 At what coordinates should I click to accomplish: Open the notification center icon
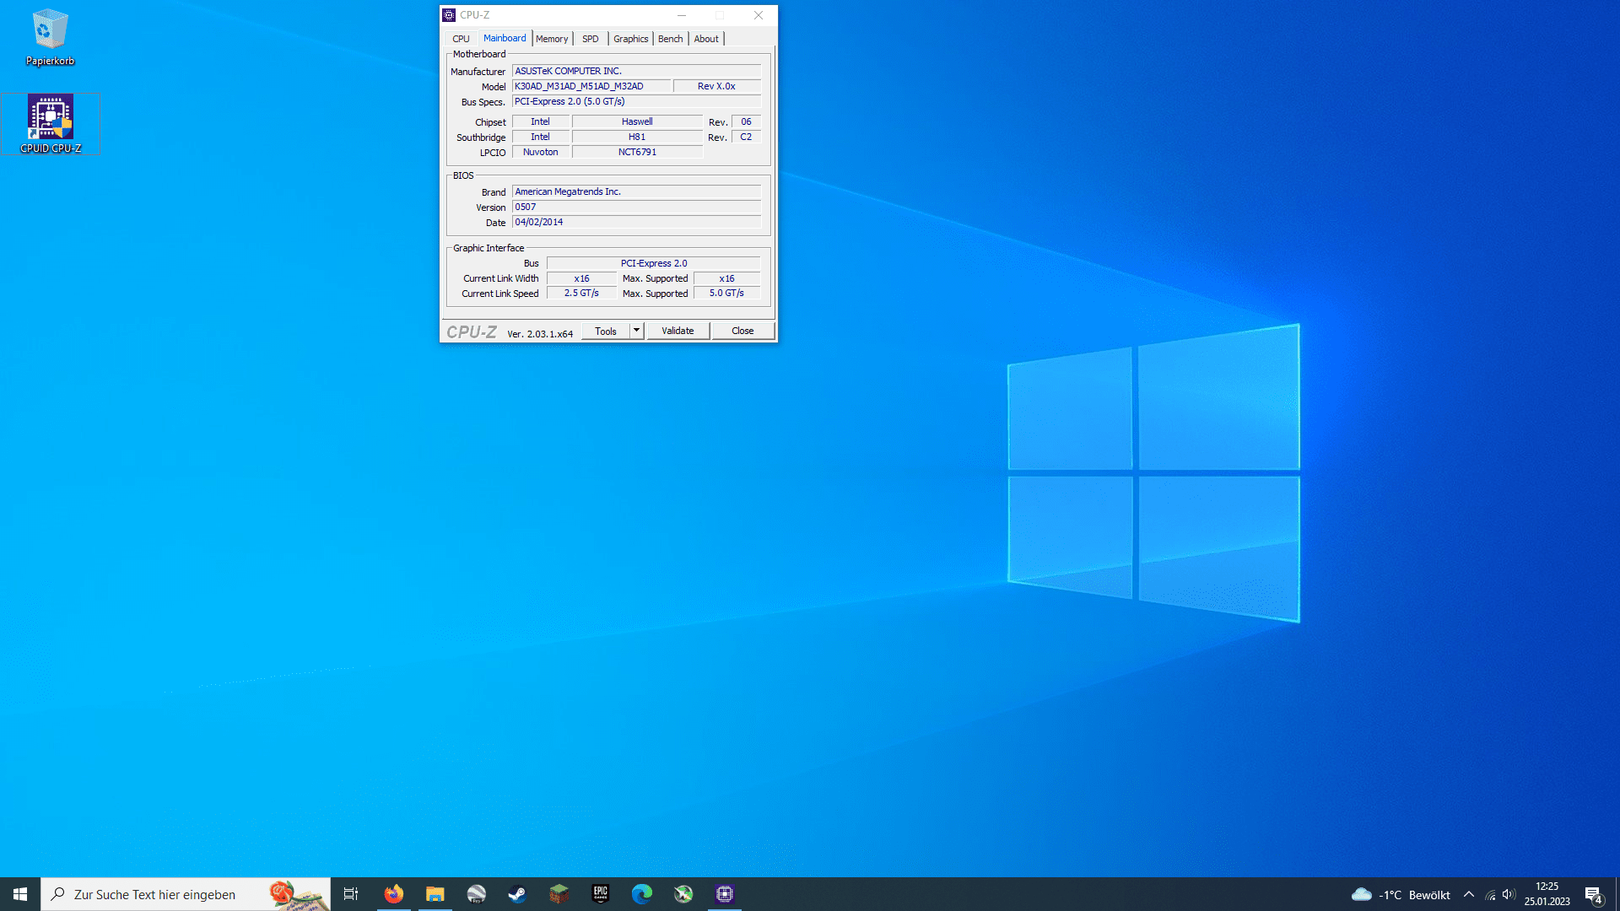[1593, 895]
